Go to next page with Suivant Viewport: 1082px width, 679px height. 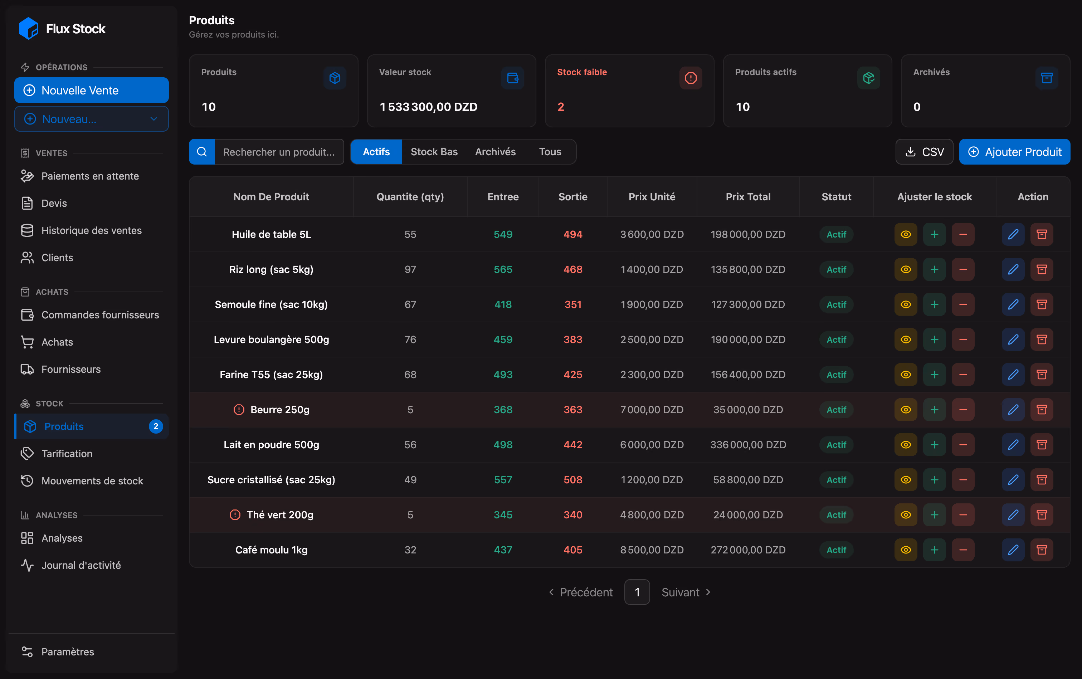686,592
